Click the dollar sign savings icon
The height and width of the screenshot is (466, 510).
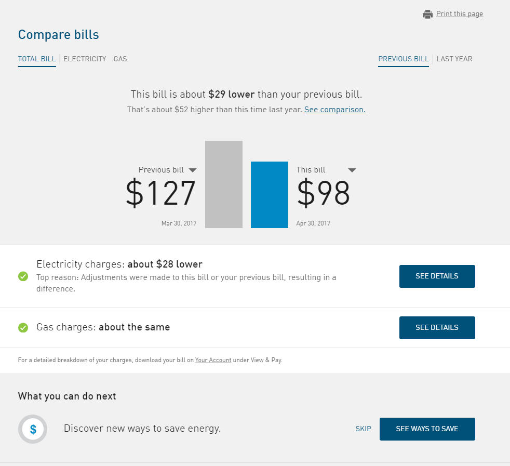(x=33, y=429)
